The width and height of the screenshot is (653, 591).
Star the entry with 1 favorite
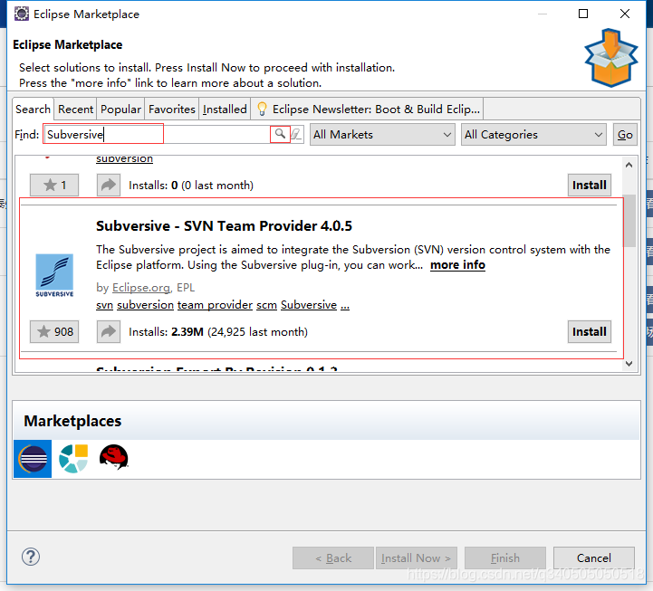54,185
